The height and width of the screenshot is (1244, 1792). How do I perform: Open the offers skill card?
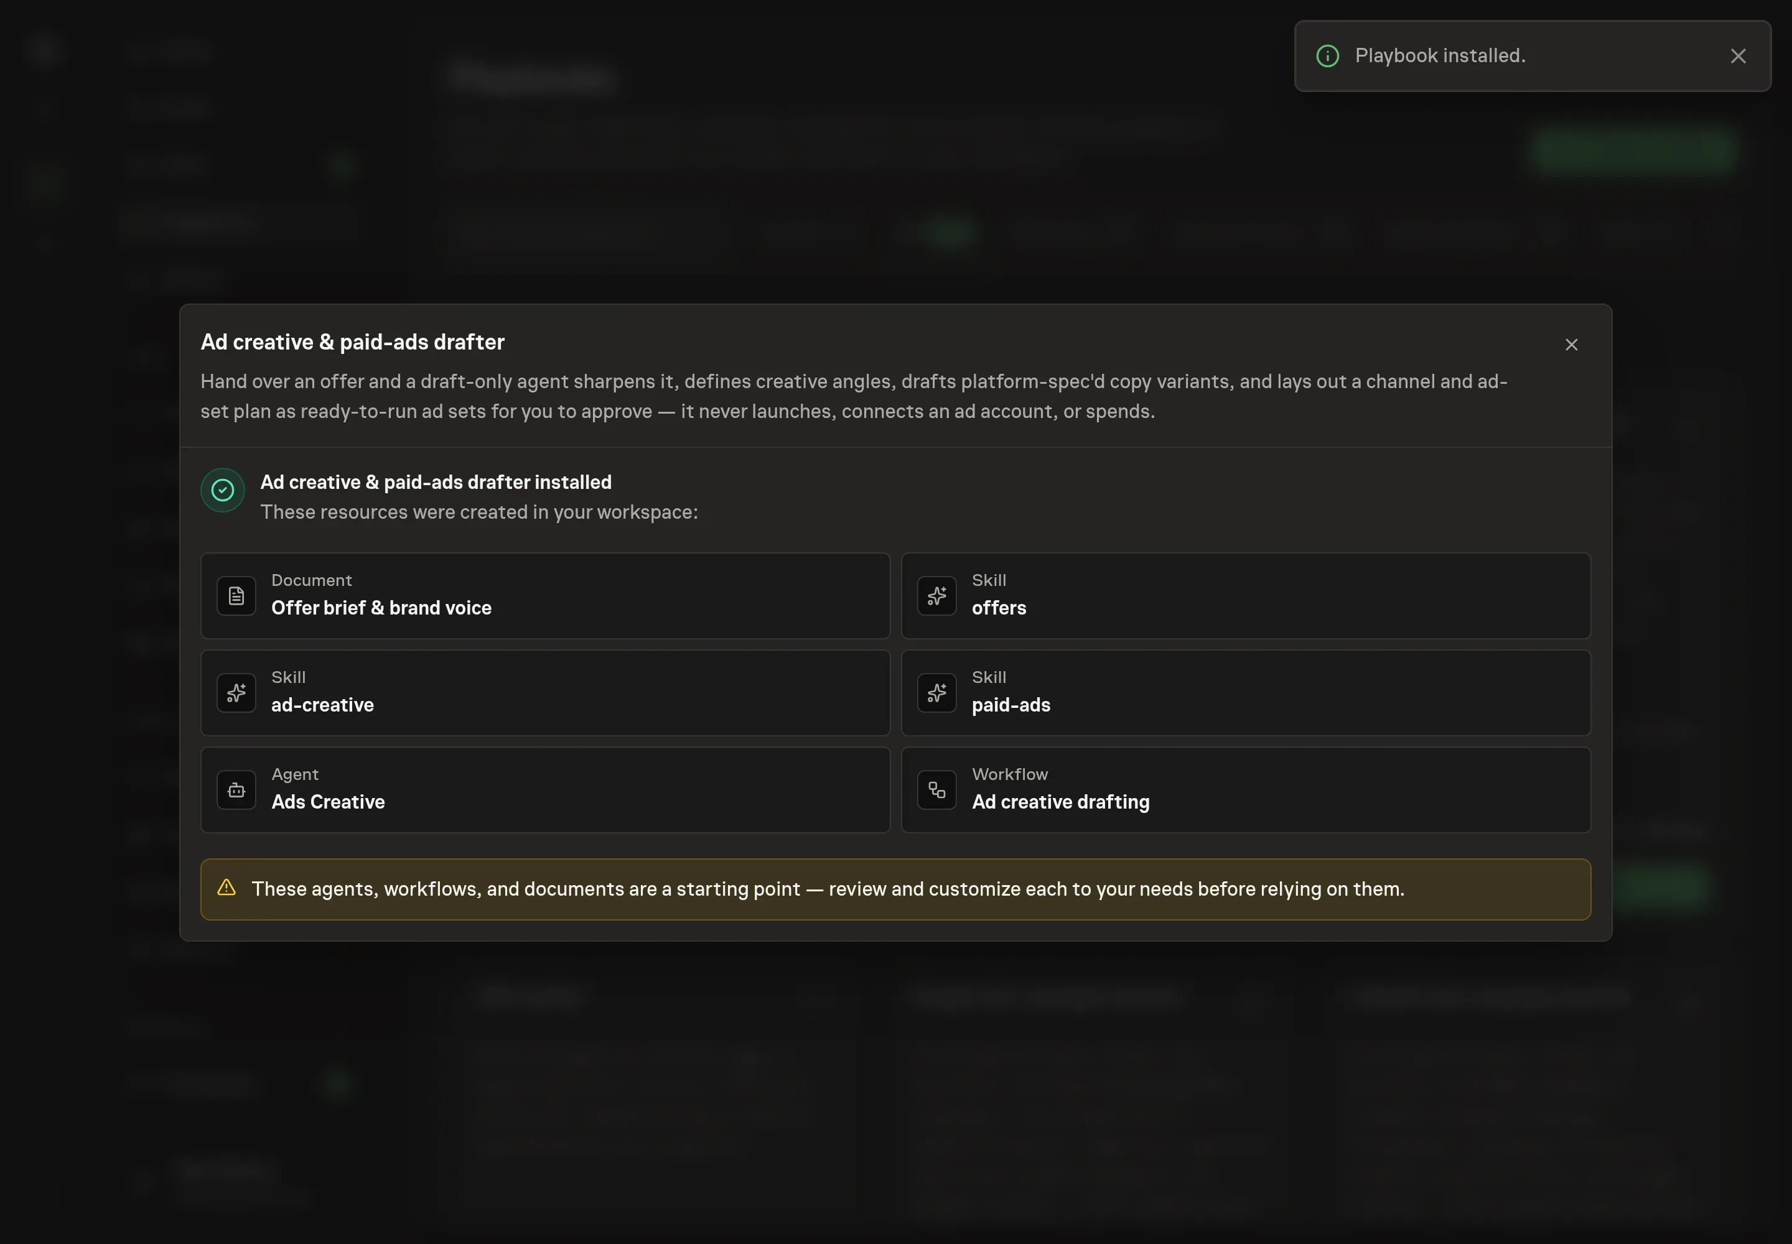point(1245,596)
